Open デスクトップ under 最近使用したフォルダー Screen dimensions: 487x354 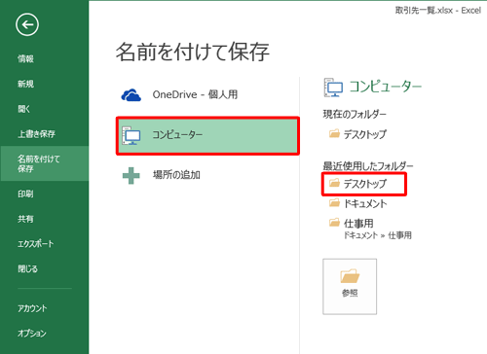(364, 184)
